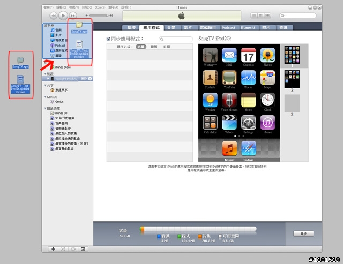Open the Store menu
343x264 pixels.
click(100, 7)
